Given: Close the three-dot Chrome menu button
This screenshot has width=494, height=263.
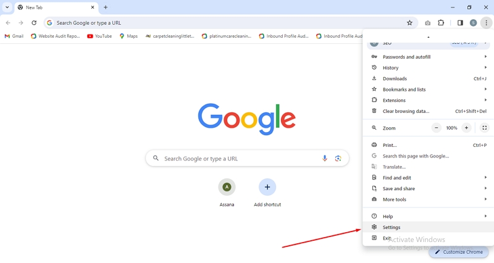Looking at the screenshot, I should pyautogui.click(x=486, y=23).
